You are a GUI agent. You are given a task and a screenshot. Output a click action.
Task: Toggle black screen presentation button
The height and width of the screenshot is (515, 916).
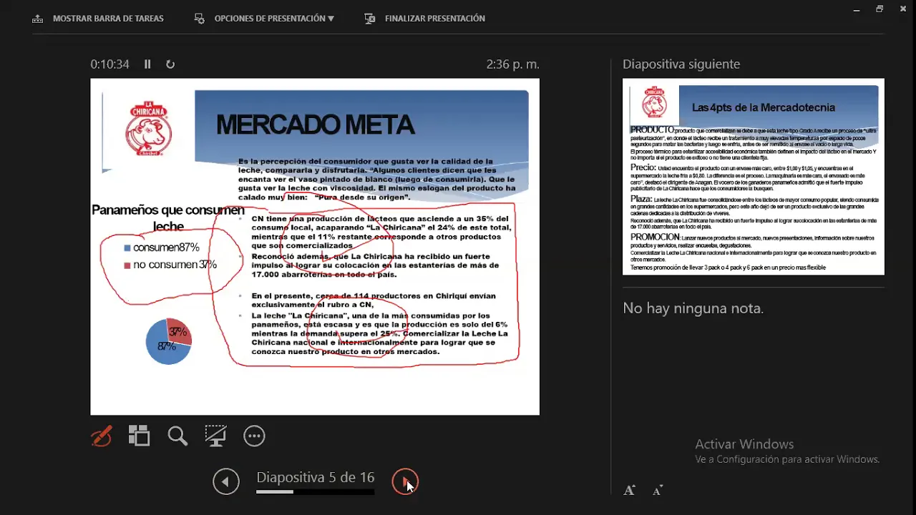(x=215, y=436)
